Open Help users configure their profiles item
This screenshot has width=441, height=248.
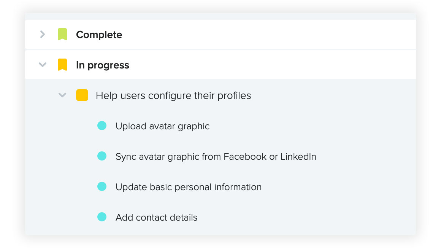tap(173, 96)
